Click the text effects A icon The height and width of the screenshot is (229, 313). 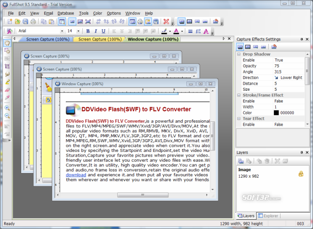pos(206,31)
